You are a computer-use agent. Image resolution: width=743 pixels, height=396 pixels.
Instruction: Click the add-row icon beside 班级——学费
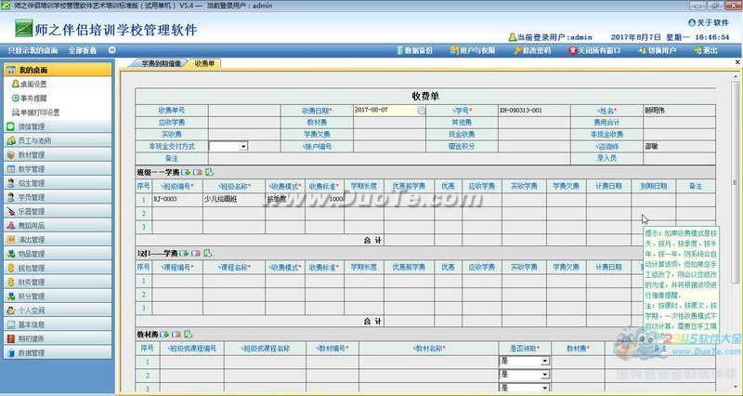click(x=185, y=172)
